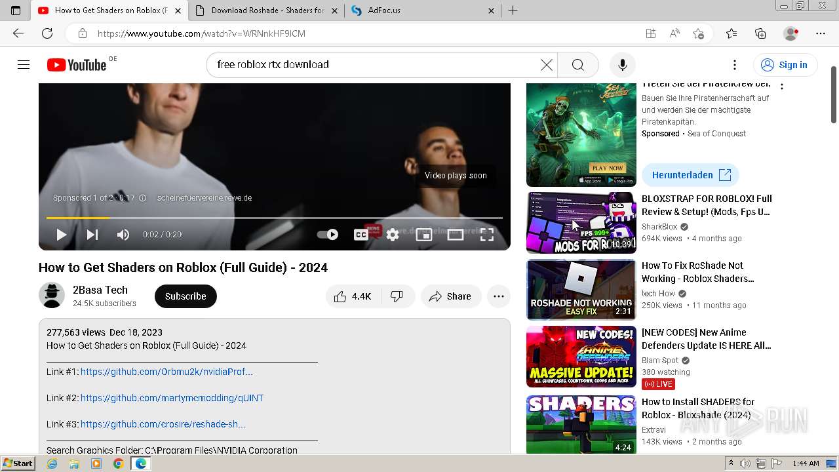Close the How to Get Shaders tab
The height and width of the screenshot is (472, 839).
[x=178, y=10]
